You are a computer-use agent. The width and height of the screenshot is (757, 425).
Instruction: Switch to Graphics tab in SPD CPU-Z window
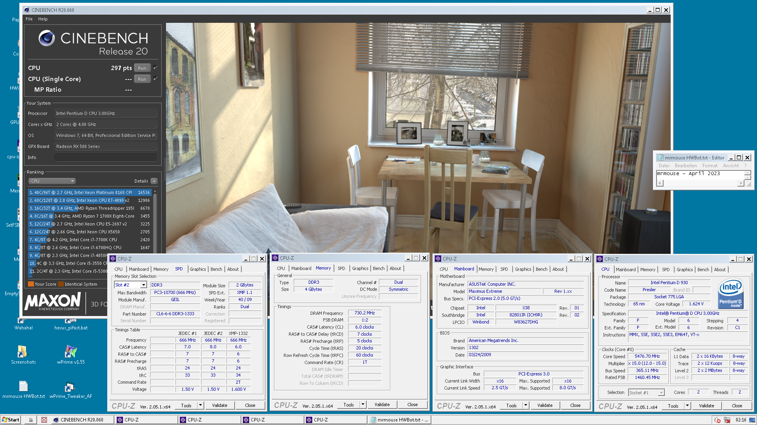pyautogui.click(x=198, y=269)
